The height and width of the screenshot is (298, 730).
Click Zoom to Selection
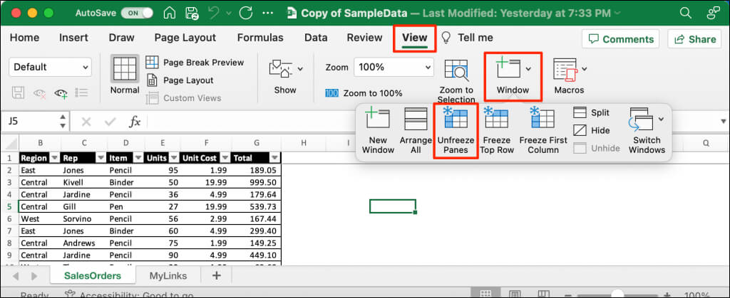click(456, 81)
